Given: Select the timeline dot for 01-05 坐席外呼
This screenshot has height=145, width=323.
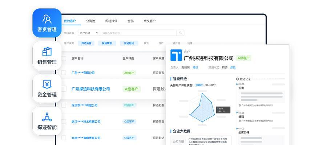Looking at the screenshot, I should [x=237, y=129].
